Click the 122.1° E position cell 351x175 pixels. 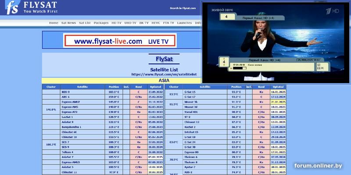pos(114,122)
